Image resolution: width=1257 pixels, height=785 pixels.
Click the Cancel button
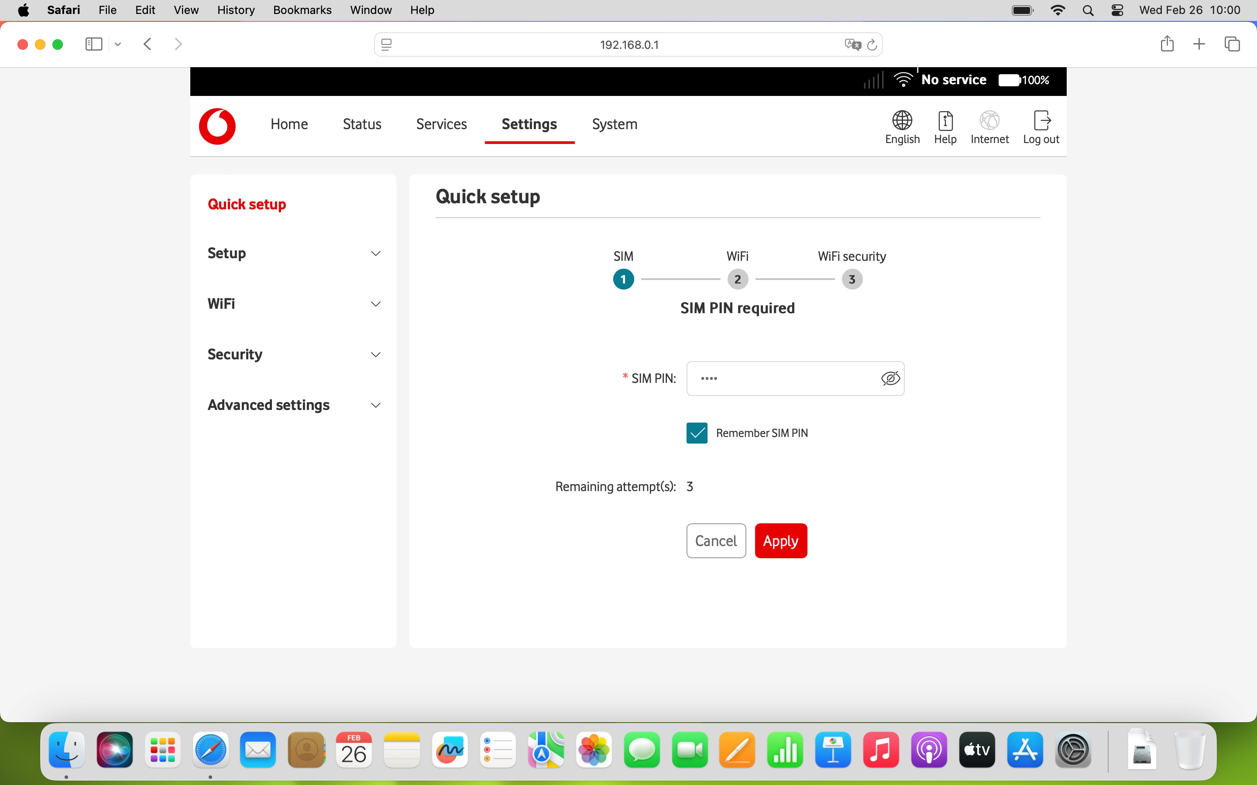coord(716,540)
